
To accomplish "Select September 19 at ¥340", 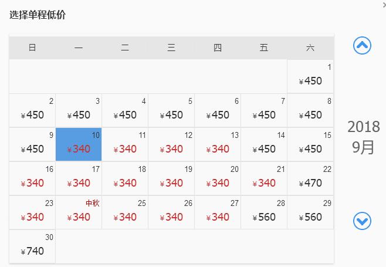I will (171, 178).
